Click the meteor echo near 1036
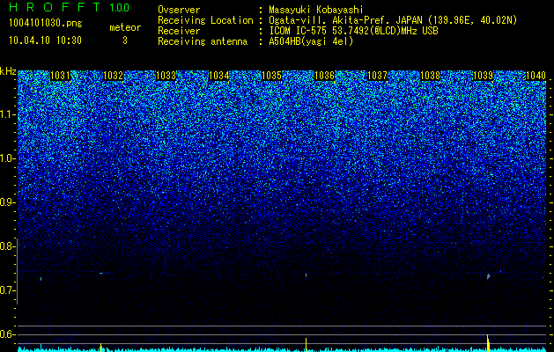Image resolution: width=554 pixels, height=352 pixels. tap(306, 275)
